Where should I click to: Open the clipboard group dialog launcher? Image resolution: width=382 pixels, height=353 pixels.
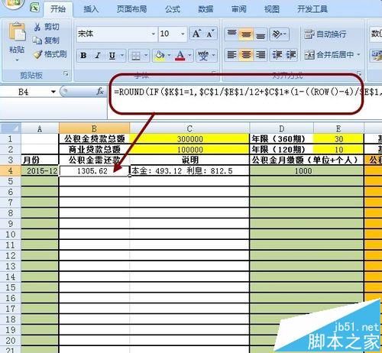click(x=66, y=74)
